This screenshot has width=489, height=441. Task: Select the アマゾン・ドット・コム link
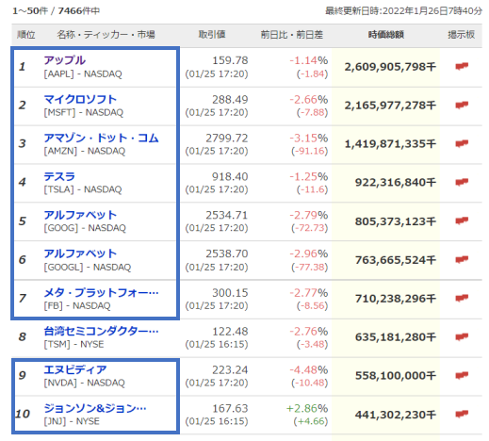pyautogui.click(x=101, y=138)
